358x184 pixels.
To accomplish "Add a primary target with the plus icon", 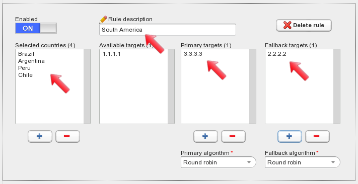I will click(205, 136).
